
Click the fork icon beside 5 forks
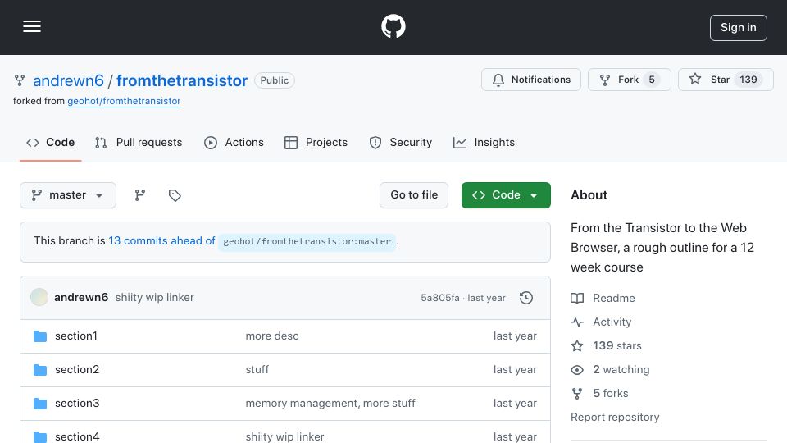(x=577, y=393)
